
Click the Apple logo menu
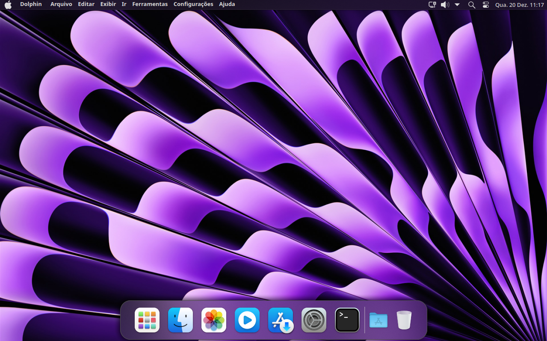8,5
